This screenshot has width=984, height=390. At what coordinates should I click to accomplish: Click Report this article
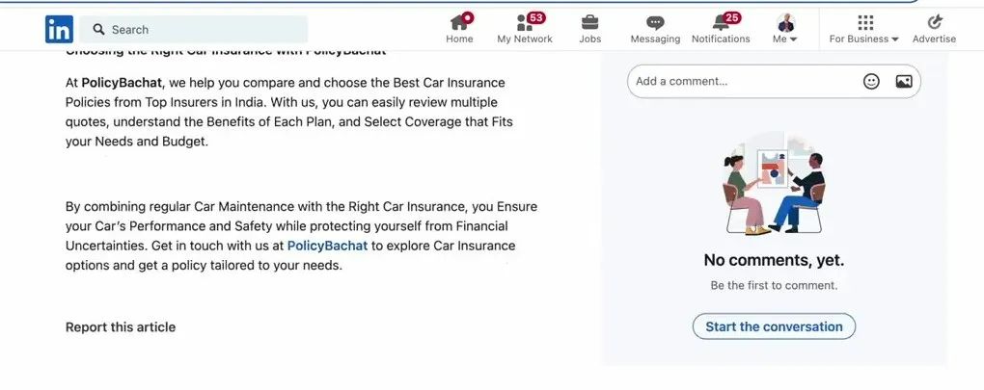121,327
